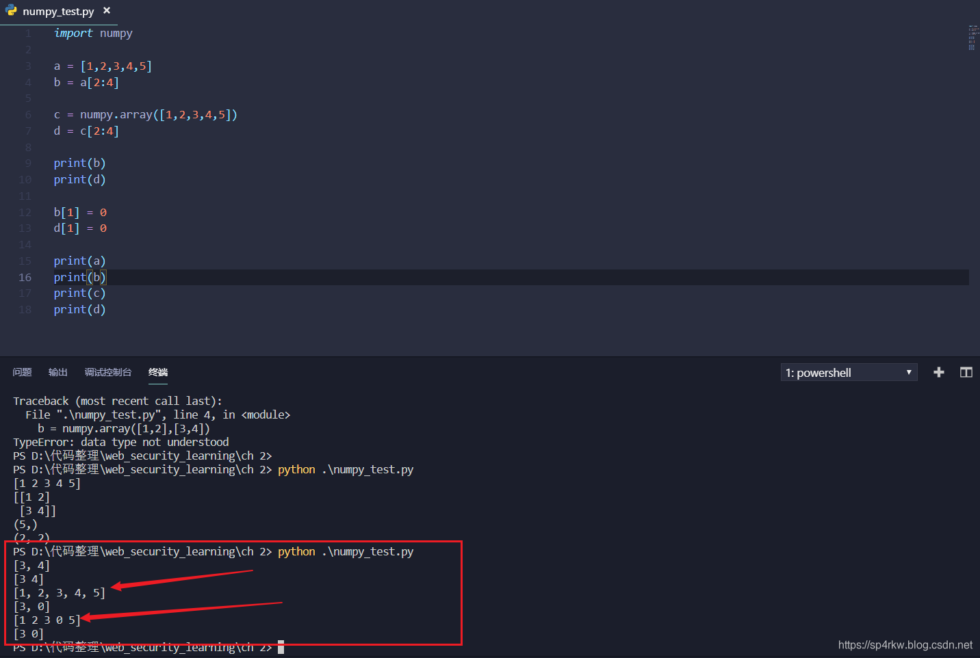The image size is (980, 658).
Task: Close the numpy_test.py editor tab
Action: pos(107,11)
